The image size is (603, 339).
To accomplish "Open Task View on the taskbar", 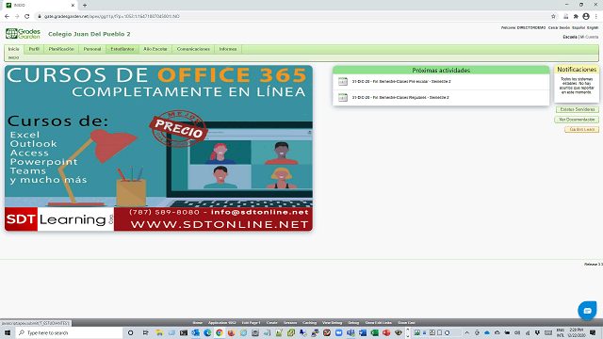I will pos(145,332).
